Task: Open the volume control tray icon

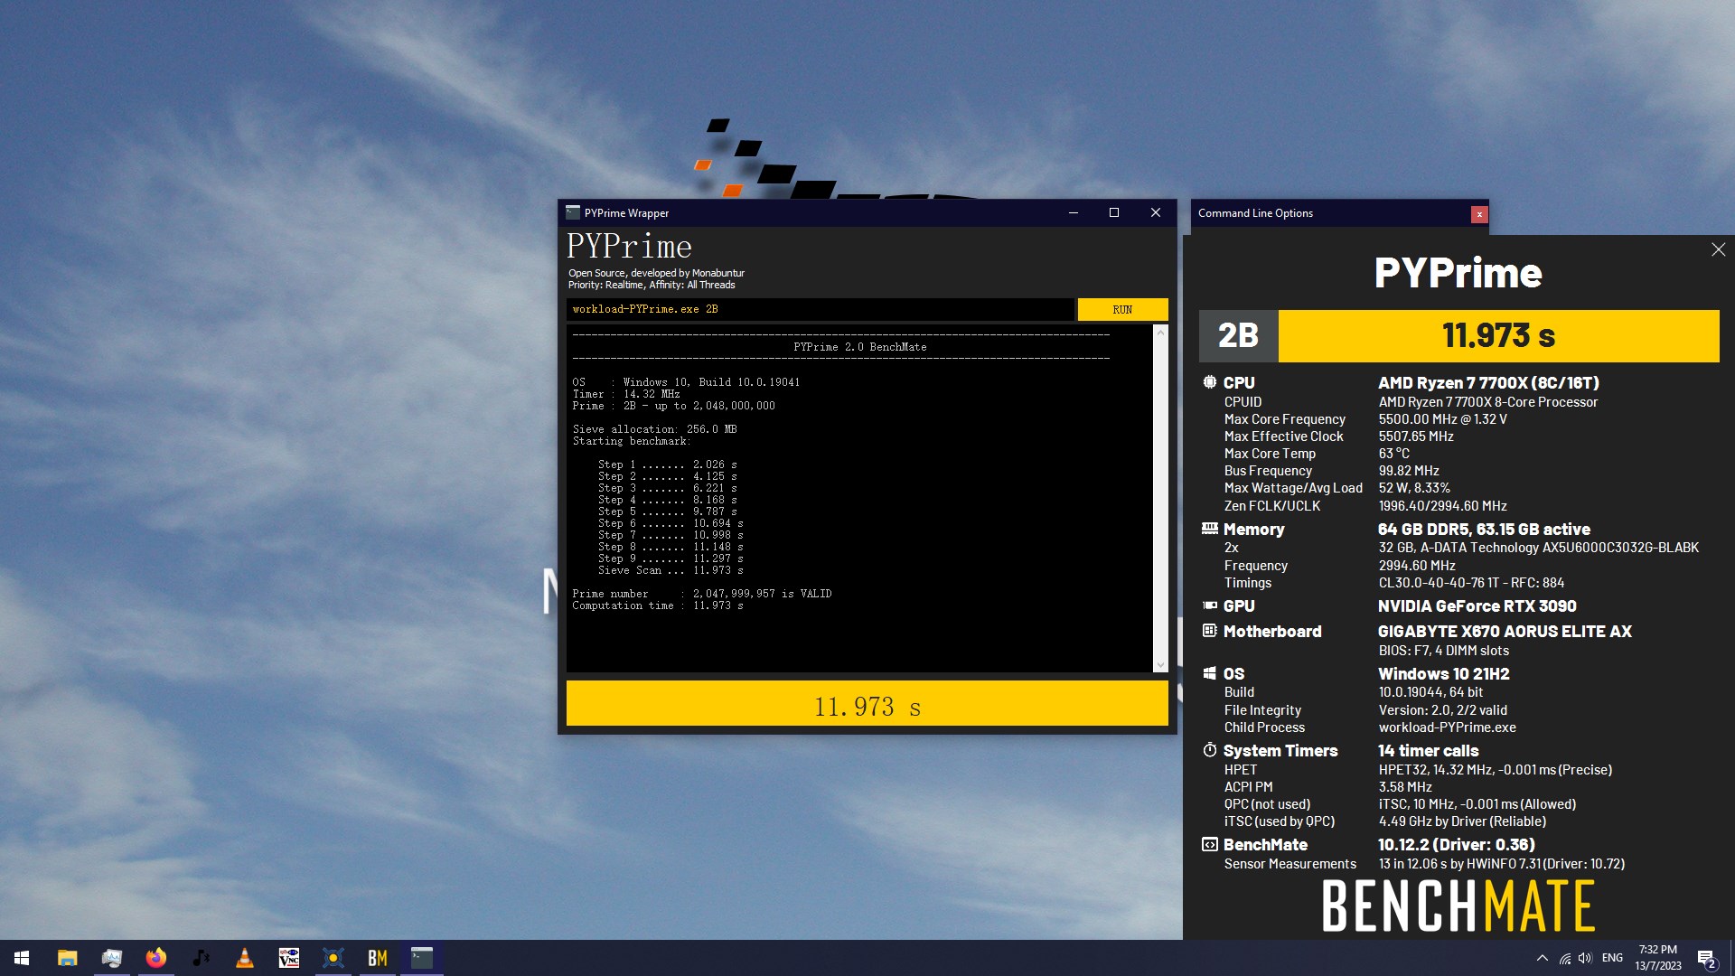Action: (x=1585, y=958)
